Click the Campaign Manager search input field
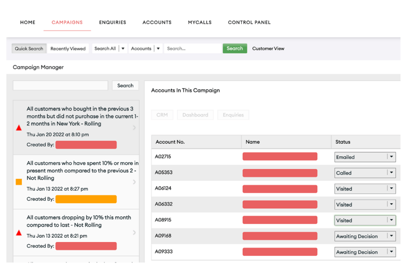This screenshot has width=407, height=271. (61, 85)
